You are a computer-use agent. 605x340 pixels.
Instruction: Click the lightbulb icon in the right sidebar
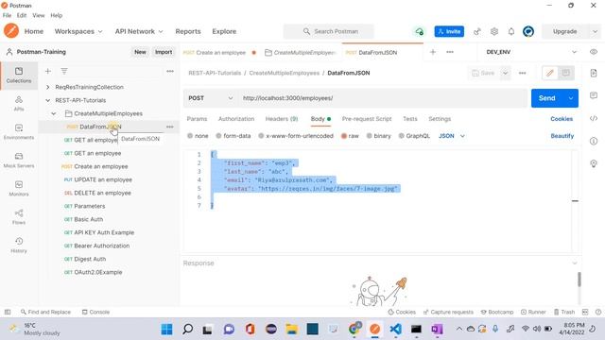point(594,163)
